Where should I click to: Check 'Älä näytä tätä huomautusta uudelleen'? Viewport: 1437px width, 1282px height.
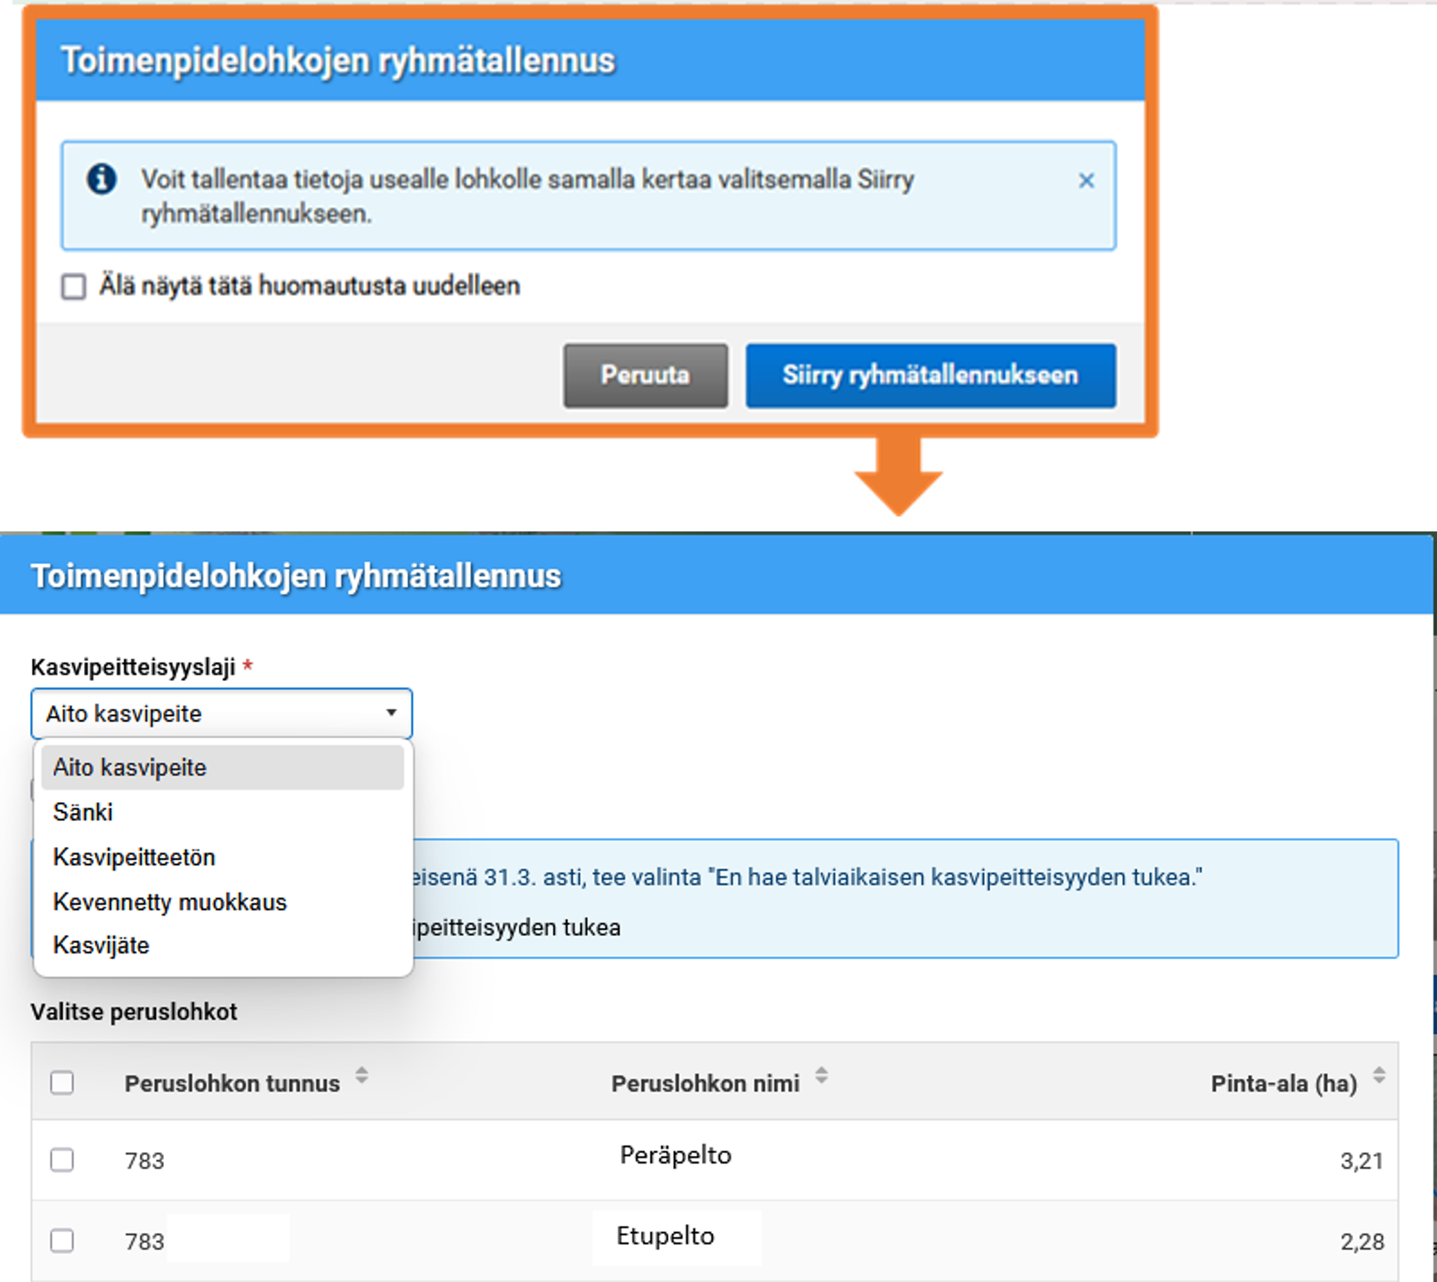[x=74, y=287]
